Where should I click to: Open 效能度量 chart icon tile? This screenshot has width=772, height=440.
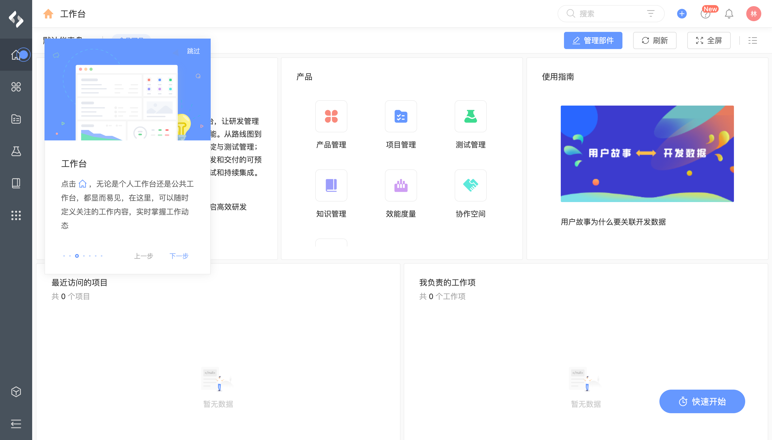coord(400,185)
